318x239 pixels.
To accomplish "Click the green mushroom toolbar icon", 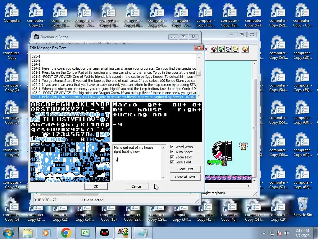I will [221, 49].
